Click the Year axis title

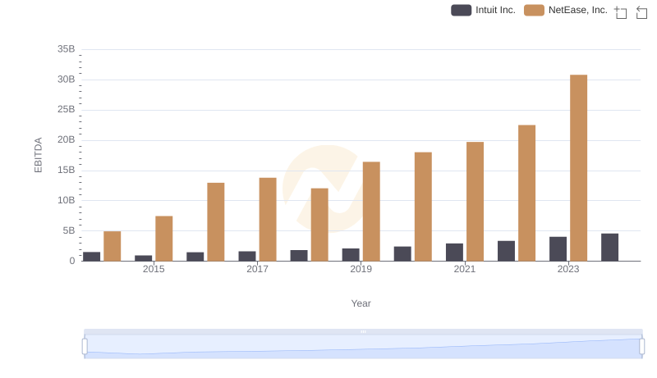[x=361, y=303]
